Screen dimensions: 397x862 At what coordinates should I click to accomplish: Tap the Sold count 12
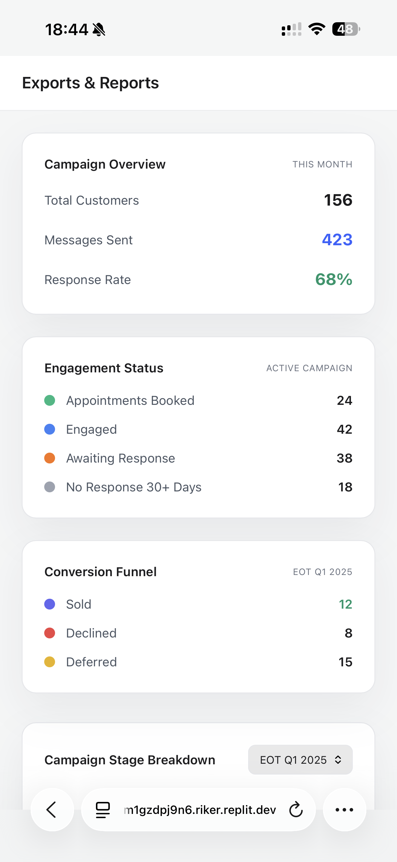click(x=346, y=604)
